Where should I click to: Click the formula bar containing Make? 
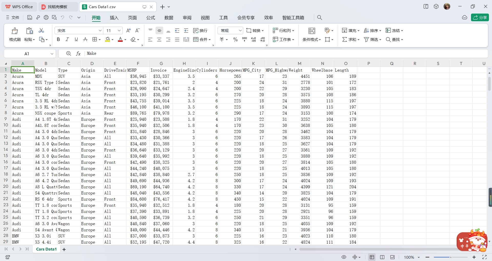pos(286,53)
